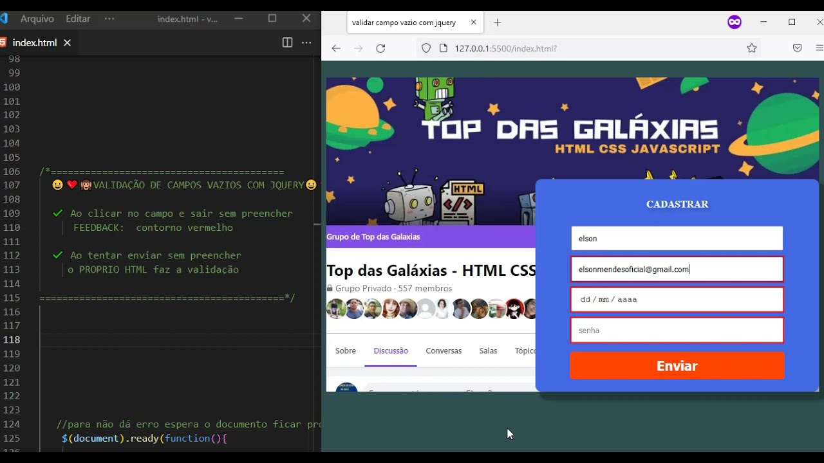This screenshot has height=463, width=824.
Task: Open the Pocket save icon
Action: click(x=797, y=48)
